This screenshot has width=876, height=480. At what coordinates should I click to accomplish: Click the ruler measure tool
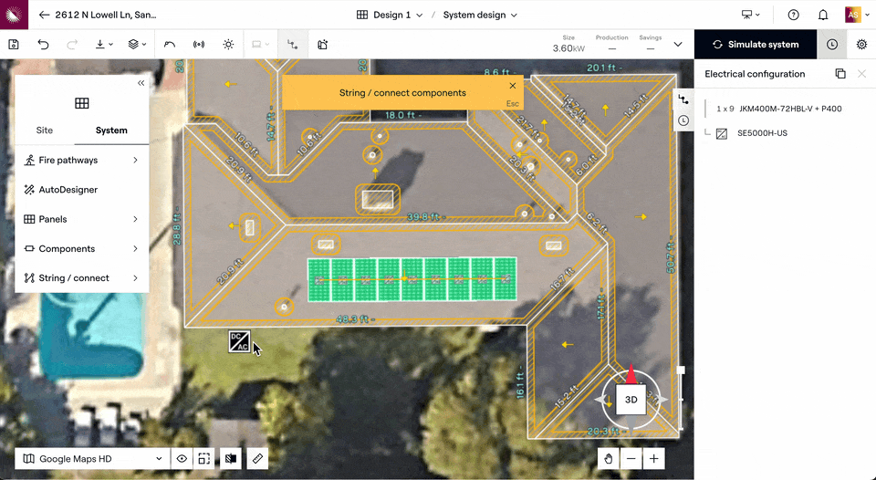coord(257,458)
